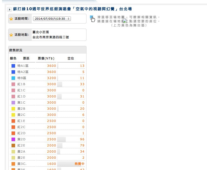Click the 紫1C zone name
207x170 pixels.
point(21,103)
